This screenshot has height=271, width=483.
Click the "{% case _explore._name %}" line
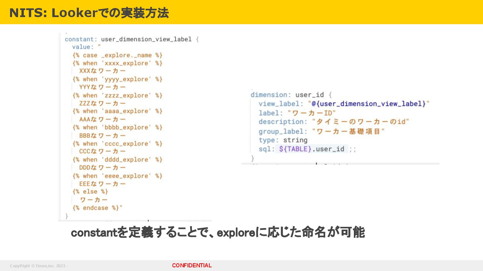click(x=117, y=55)
